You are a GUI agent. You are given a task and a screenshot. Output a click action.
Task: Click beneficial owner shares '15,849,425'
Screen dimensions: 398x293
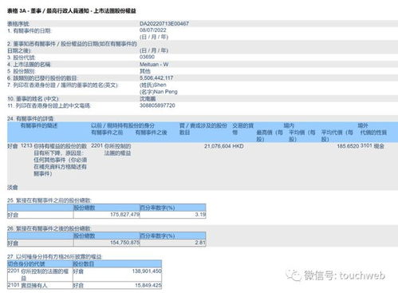(x=148, y=285)
